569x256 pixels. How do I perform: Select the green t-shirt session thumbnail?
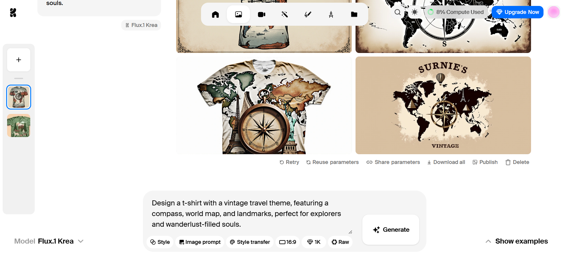tap(19, 125)
